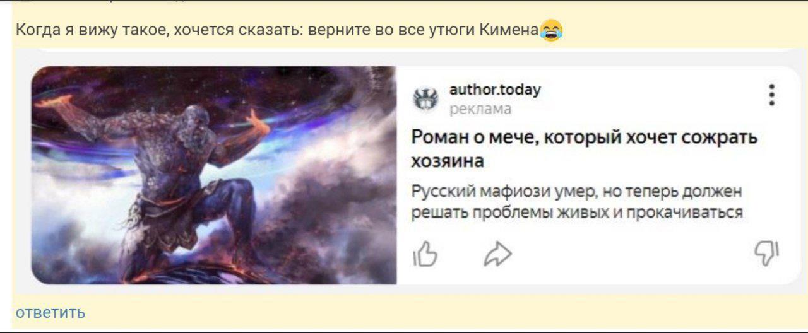Click the laughing-crying emoji in the comment

pos(551,30)
